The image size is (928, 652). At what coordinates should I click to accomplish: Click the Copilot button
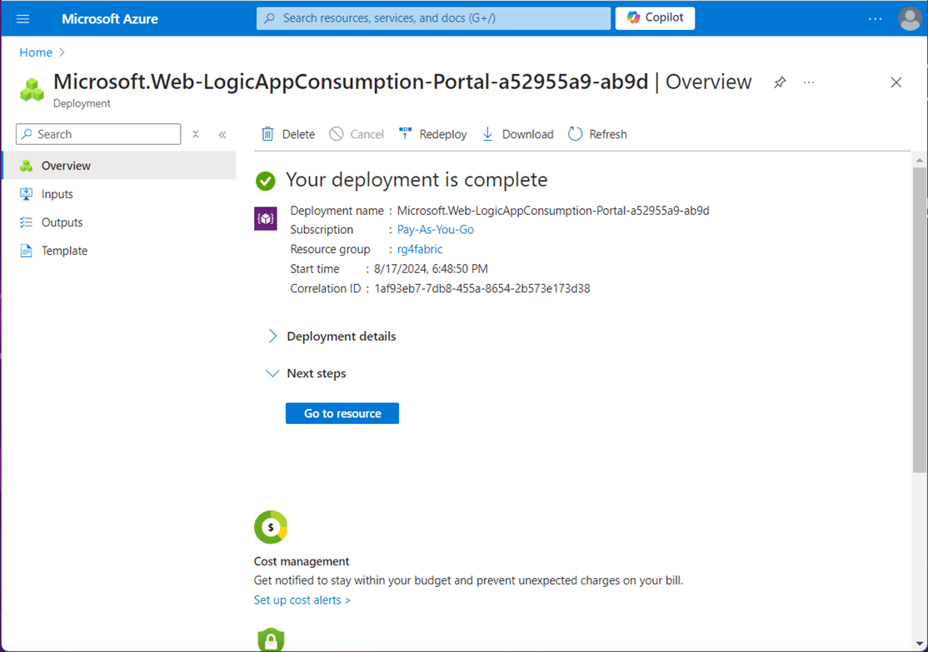(x=655, y=18)
